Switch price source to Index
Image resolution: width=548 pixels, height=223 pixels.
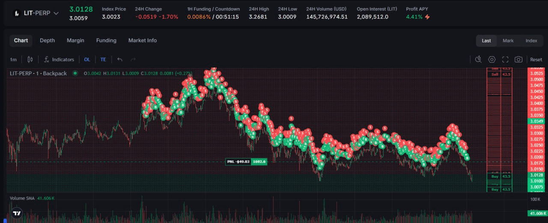tap(531, 41)
